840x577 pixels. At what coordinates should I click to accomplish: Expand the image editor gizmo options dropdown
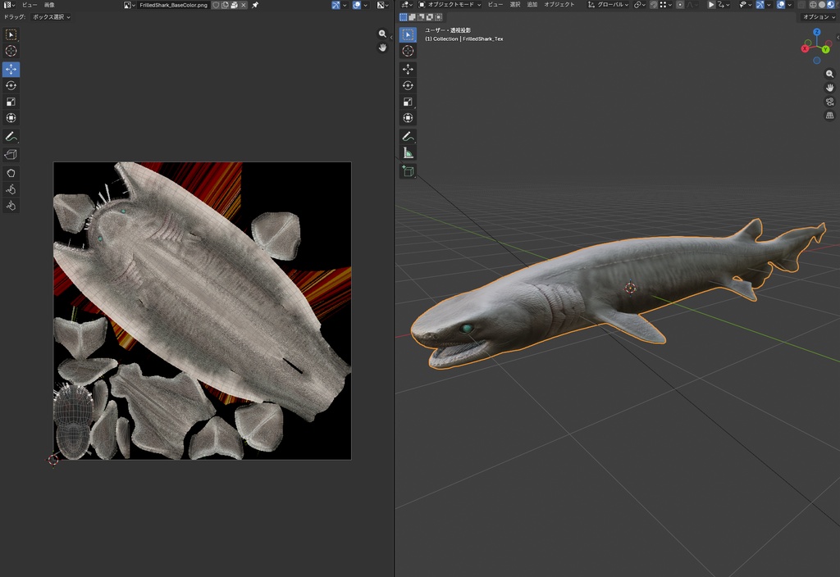click(345, 5)
